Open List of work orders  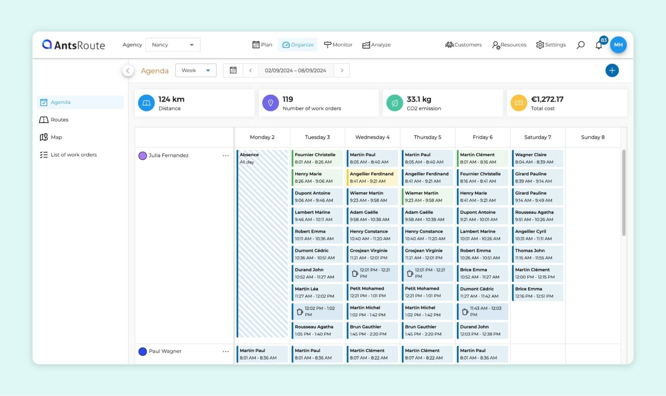pyautogui.click(x=74, y=155)
